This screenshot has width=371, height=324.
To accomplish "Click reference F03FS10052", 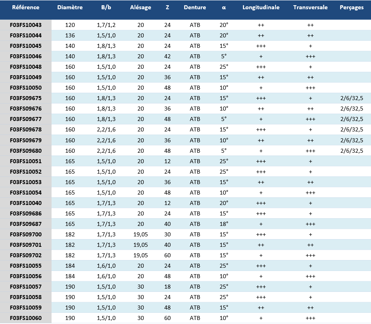I will coord(25,172).
